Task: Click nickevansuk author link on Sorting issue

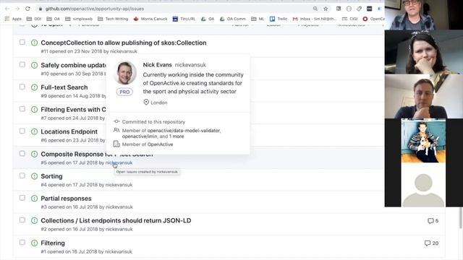Action: pyautogui.click(x=119, y=185)
